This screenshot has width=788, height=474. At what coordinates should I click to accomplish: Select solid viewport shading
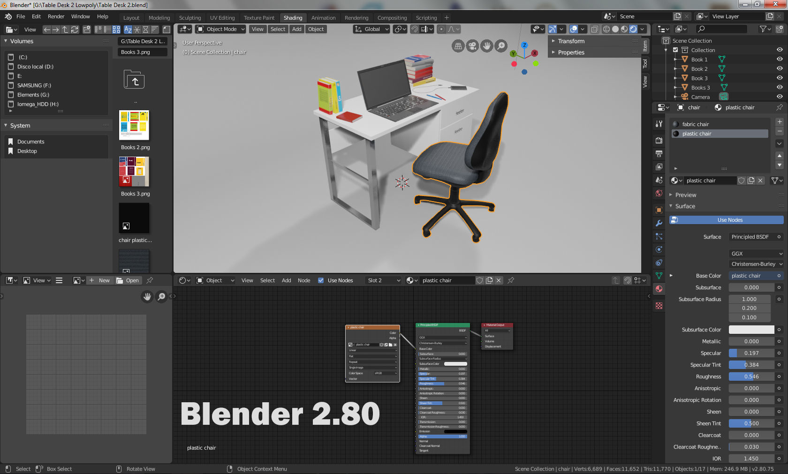pos(615,29)
